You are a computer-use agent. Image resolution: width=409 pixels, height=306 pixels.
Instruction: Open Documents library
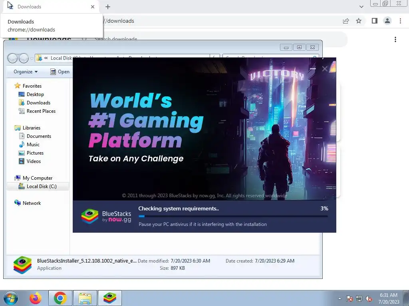click(39, 136)
